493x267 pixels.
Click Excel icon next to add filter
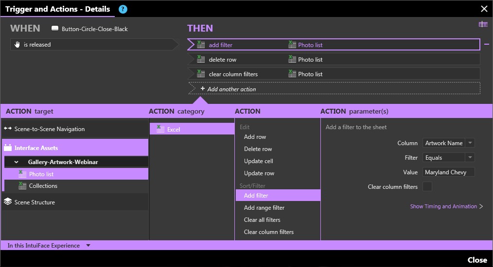[201, 45]
